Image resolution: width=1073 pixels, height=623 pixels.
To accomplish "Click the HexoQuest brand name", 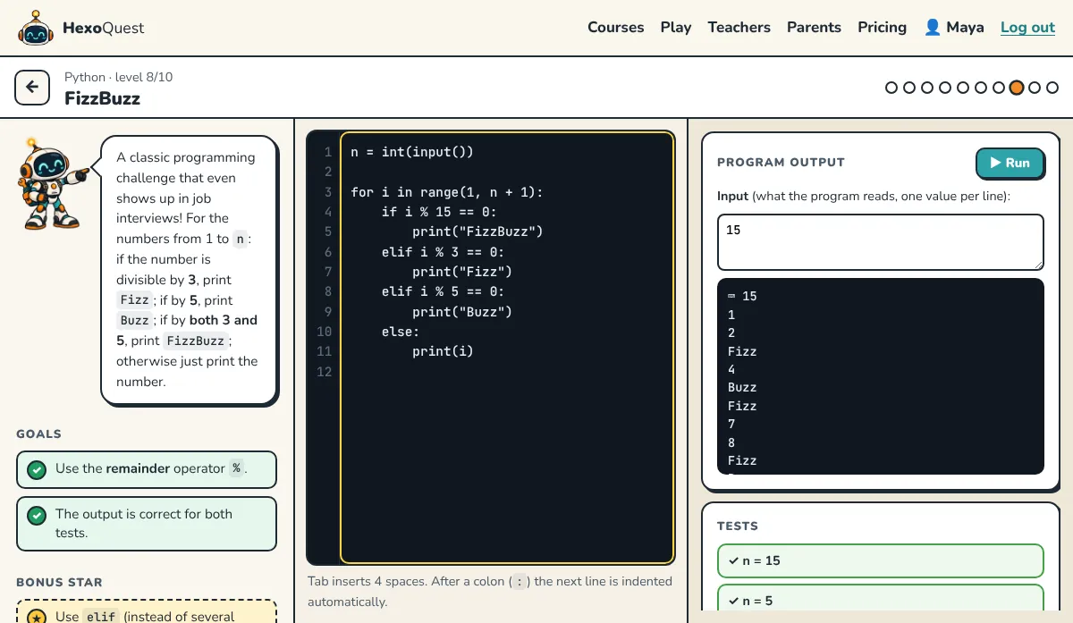I will [x=103, y=28].
